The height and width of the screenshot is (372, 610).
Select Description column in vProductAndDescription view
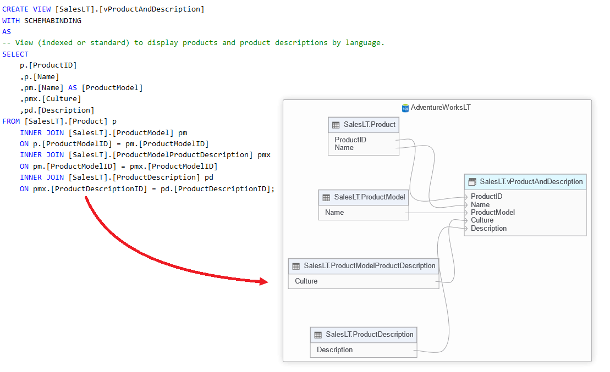click(488, 228)
